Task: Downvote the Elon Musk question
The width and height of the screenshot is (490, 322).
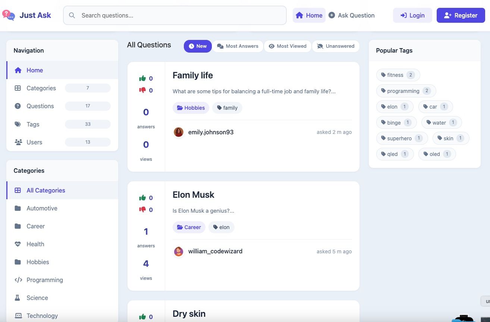Action: pyautogui.click(x=142, y=210)
